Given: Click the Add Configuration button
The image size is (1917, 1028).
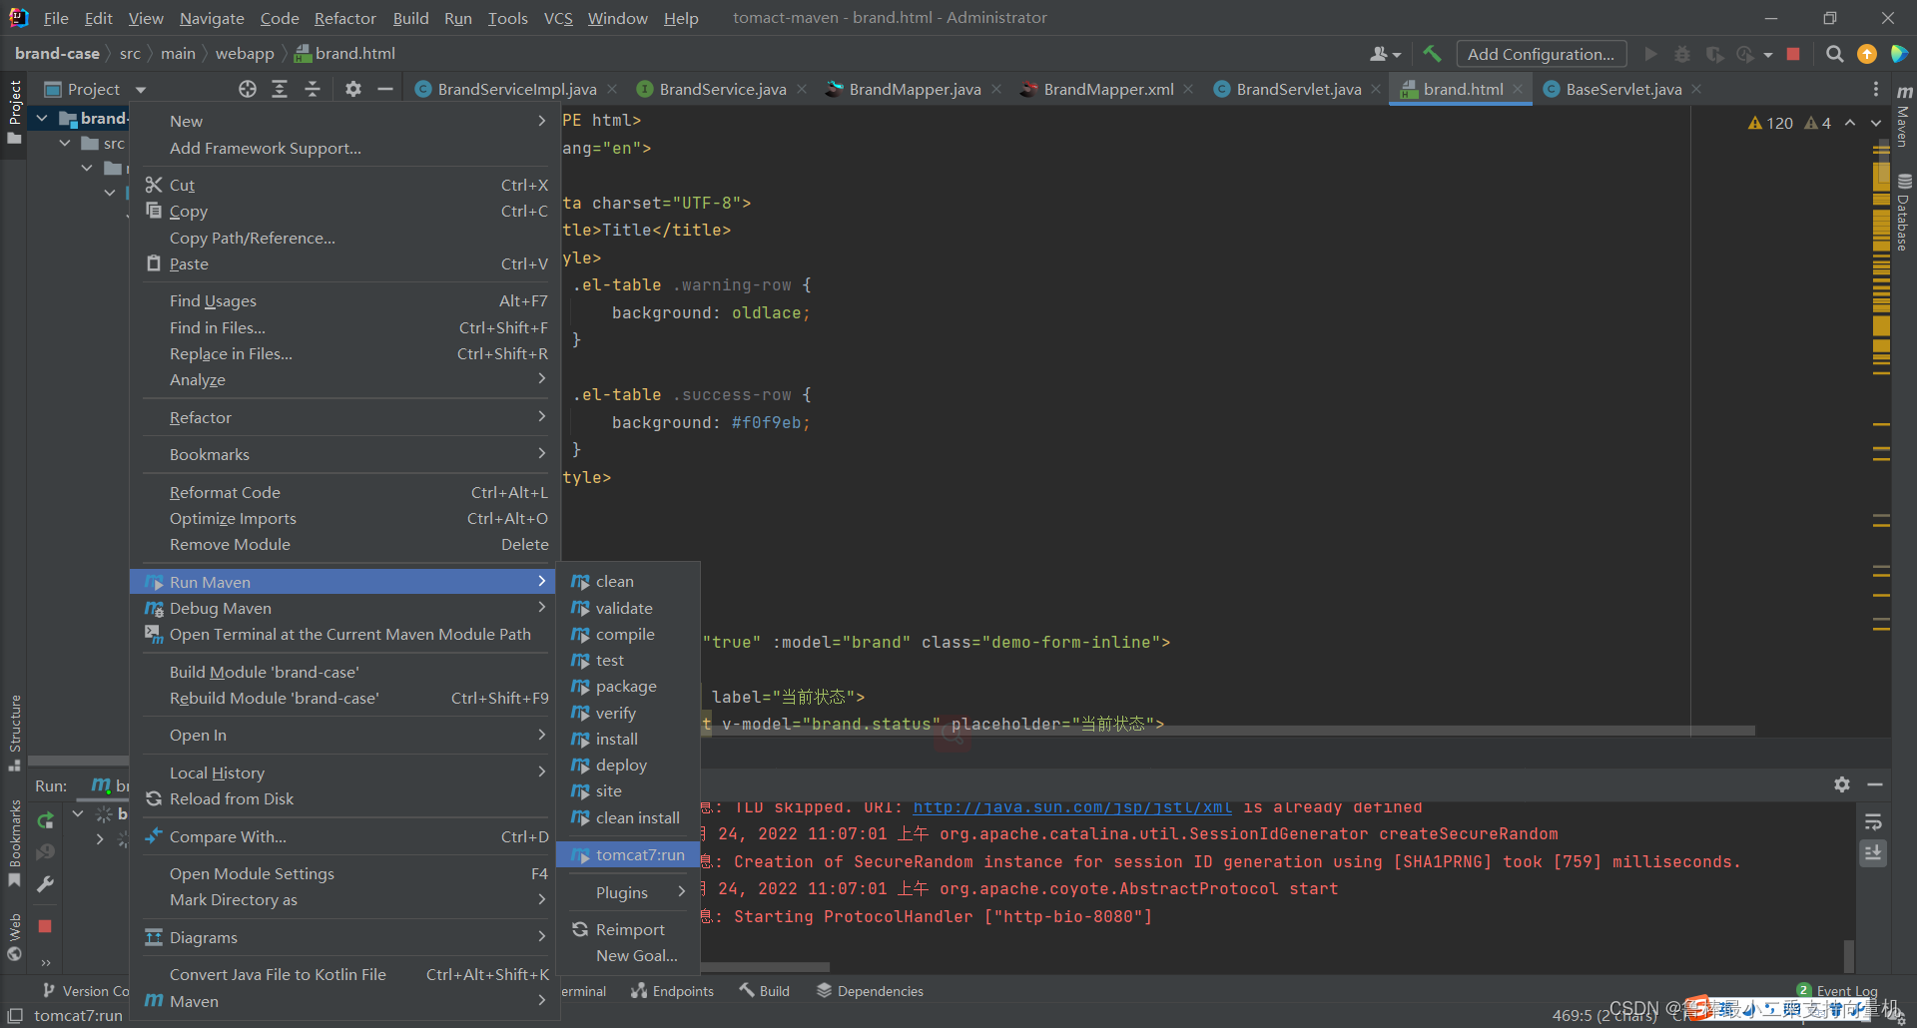Looking at the screenshot, I should (x=1541, y=54).
